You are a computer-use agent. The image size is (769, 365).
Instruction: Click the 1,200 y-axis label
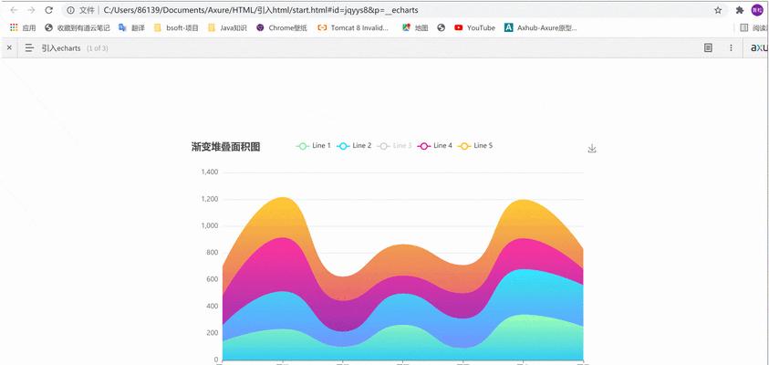pyautogui.click(x=210, y=199)
